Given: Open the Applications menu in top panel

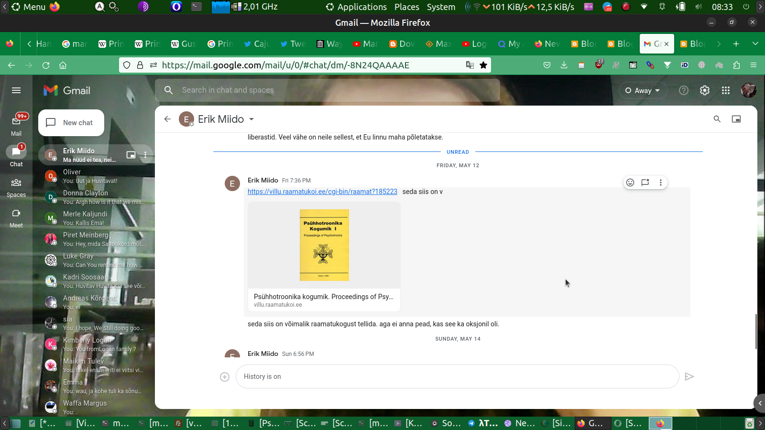Looking at the screenshot, I should [356, 7].
